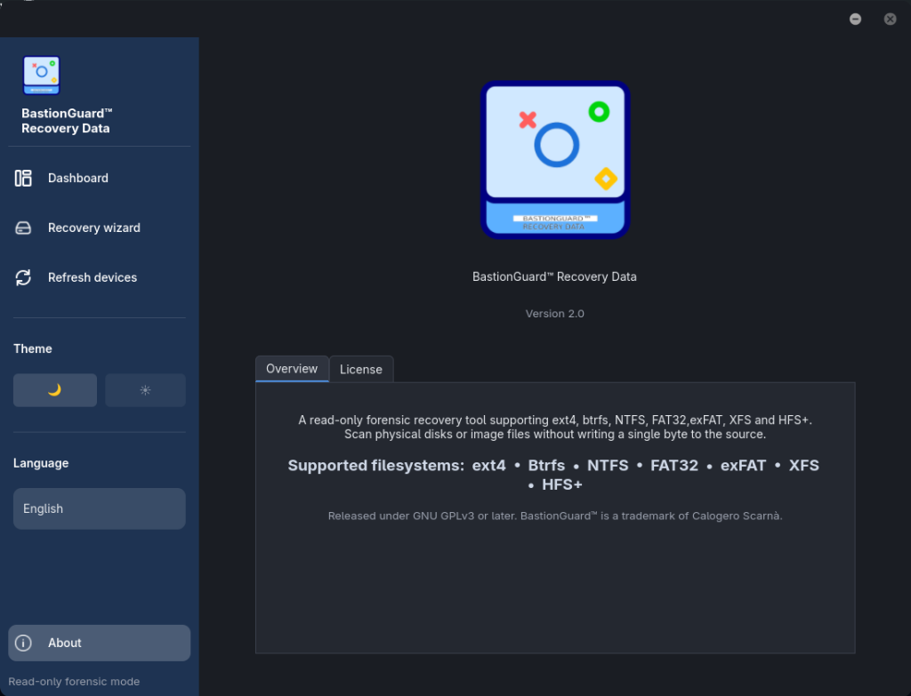Viewport: 911px width, 696px height.
Task: Click the 'Released under GNU GPLv3' line
Action: click(555, 516)
